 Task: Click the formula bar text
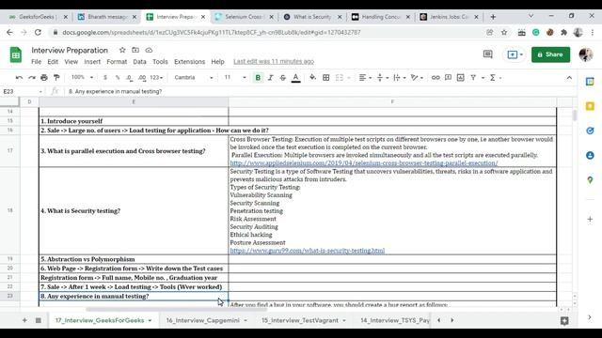click(115, 92)
